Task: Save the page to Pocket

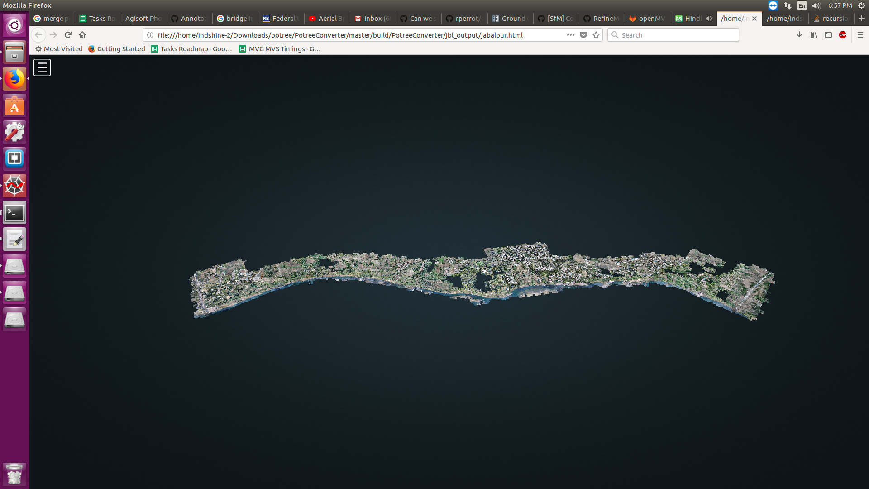Action: [583, 35]
